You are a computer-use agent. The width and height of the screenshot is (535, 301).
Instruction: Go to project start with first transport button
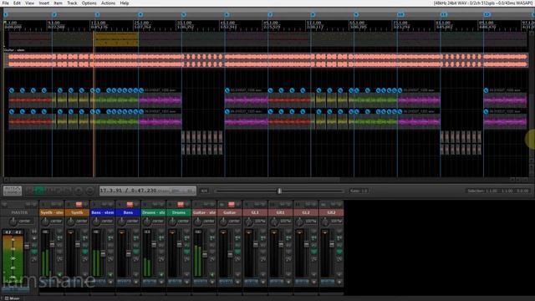[30, 191]
